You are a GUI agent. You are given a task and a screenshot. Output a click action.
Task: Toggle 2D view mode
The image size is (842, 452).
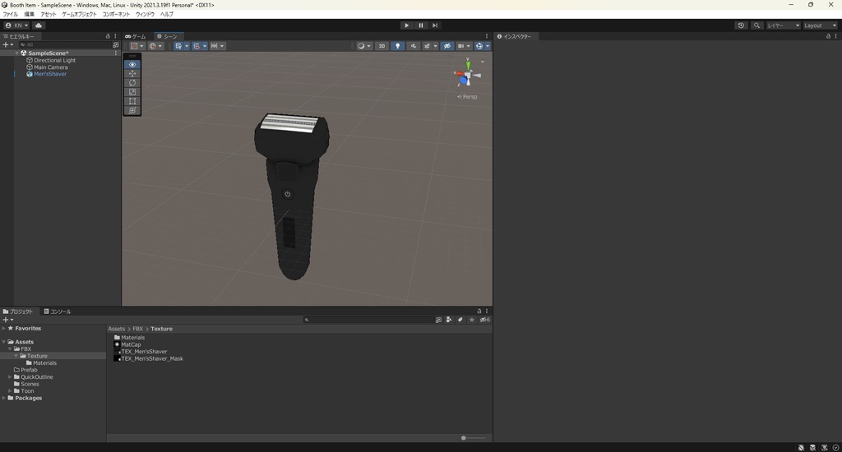(x=382, y=46)
